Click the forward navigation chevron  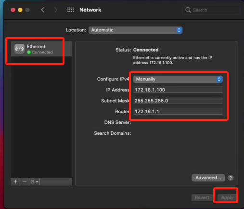click(56, 10)
